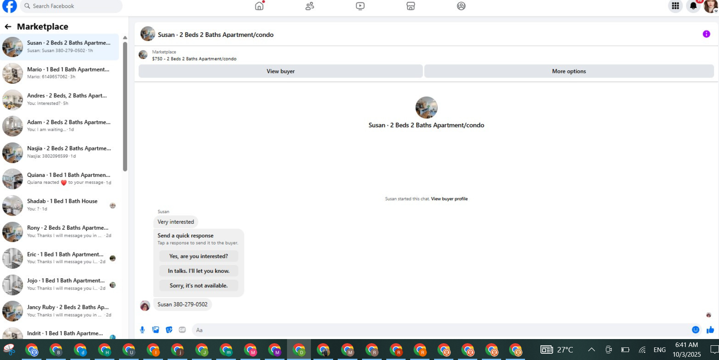
Task: Click the large listing photo above chat title
Action: (x=426, y=108)
